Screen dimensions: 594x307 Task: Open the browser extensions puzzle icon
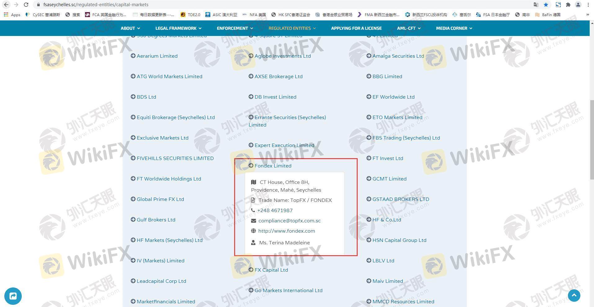(x=568, y=5)
